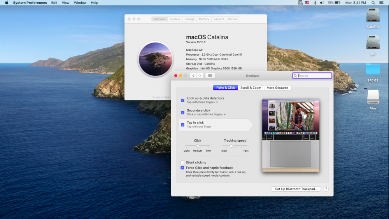Image resolution: width=389 pixels, height=219 pixels.
Task: Open the Memory tab in About window
Action: tap(204, 19)
